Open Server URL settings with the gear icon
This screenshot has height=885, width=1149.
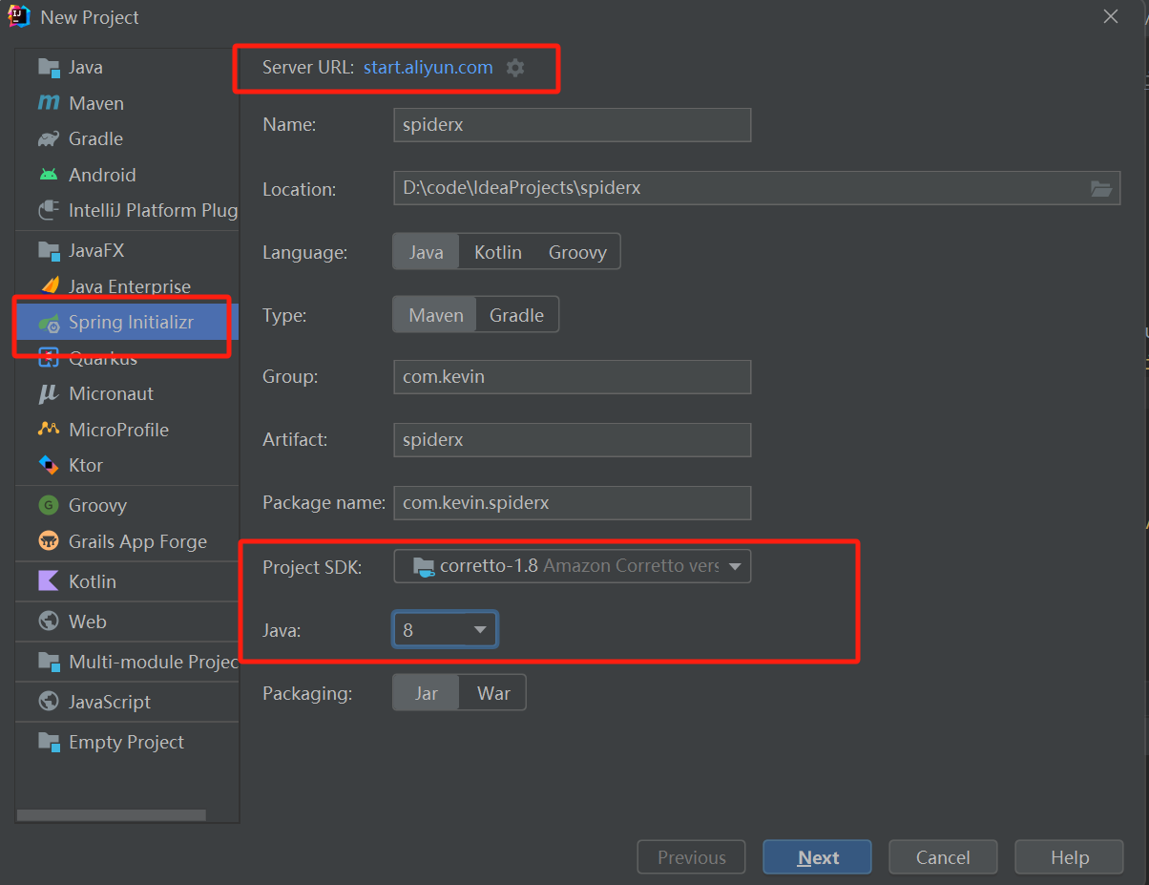515,68
